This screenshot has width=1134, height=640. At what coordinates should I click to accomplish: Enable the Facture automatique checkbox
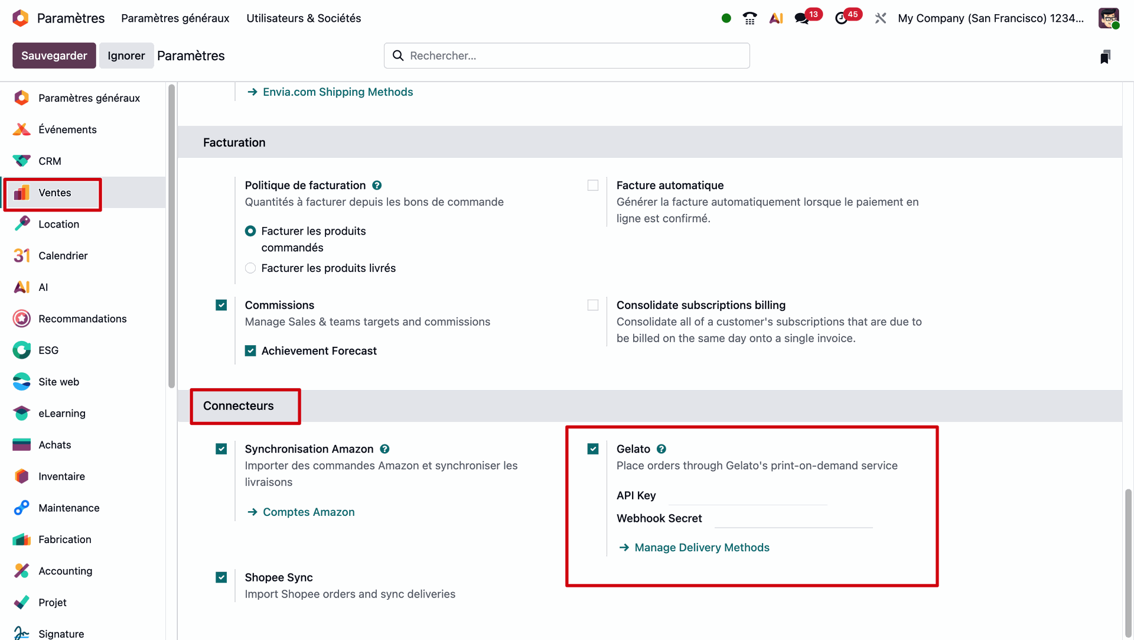593,186
